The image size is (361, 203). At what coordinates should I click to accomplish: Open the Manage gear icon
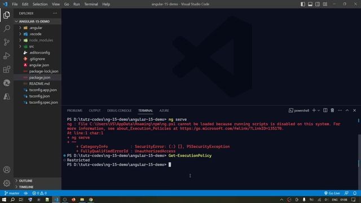tap(7, 183)
